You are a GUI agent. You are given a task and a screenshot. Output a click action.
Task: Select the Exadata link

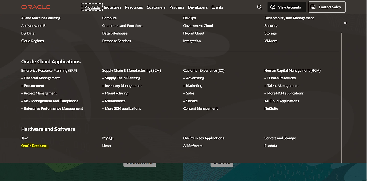(x=271, y=146)
